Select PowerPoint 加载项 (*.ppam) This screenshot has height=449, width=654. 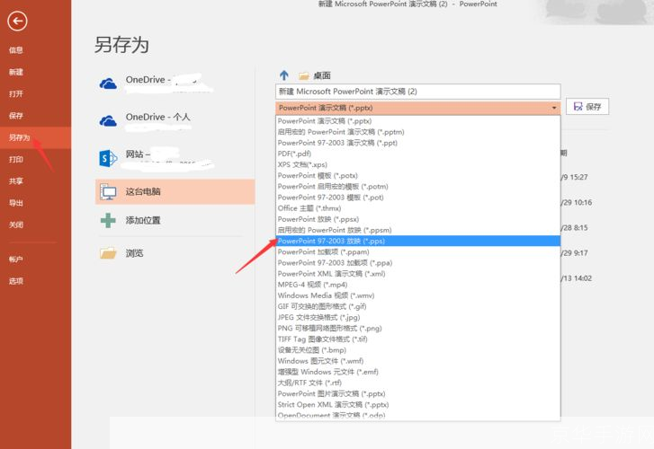point(418,252)
